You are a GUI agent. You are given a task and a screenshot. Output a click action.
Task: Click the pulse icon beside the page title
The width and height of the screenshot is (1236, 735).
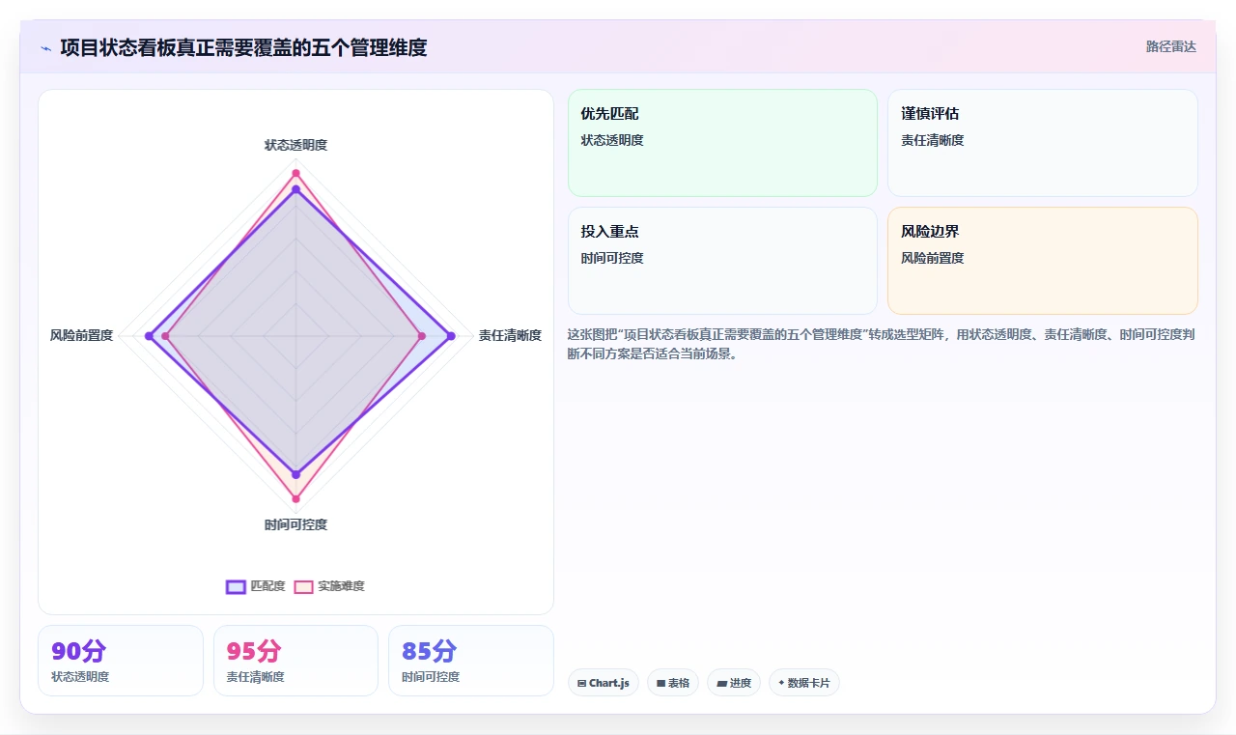pos(45,48)
